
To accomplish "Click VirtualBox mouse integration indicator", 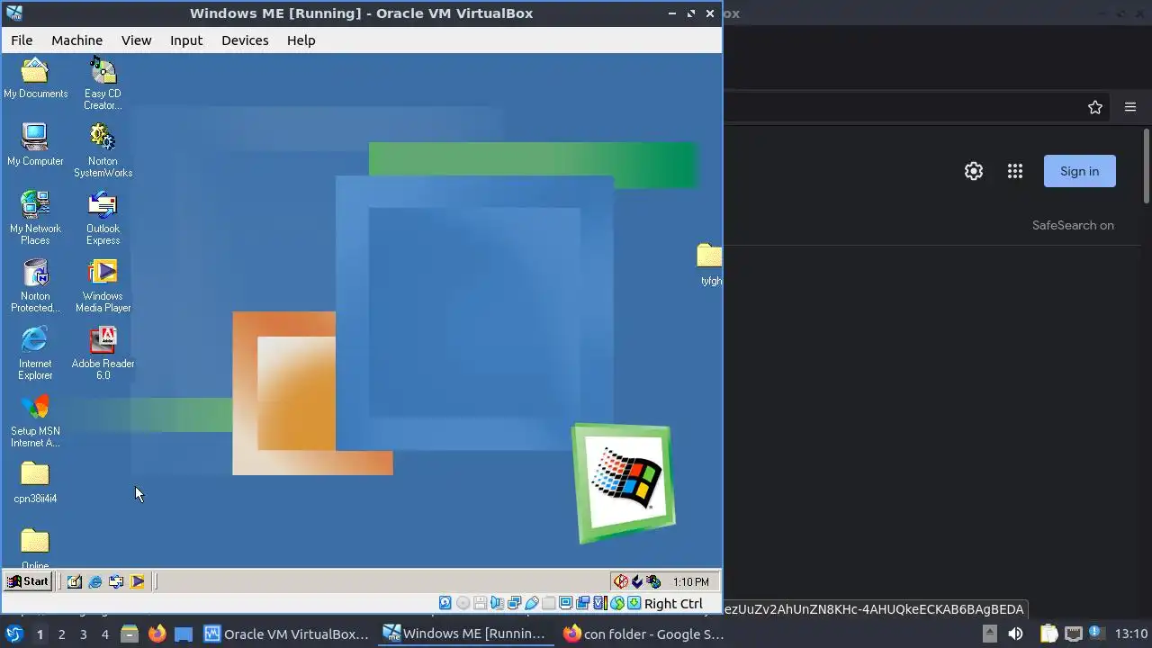I will pyautogui.click(x=616, y=603).
